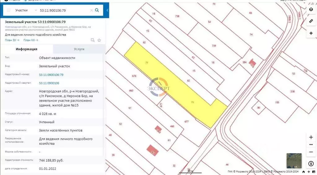Click parcel label 53 on map
This screenshot has width=317, height=175.
pyautogui.click(x=293, y=73)
